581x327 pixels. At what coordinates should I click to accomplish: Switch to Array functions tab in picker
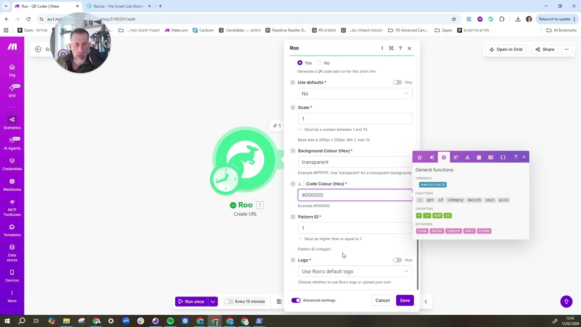[491, 157]
